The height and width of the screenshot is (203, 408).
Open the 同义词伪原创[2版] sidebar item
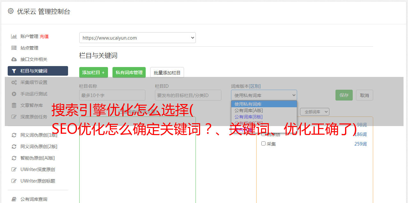pyautogui.click(x=38, y=147)
